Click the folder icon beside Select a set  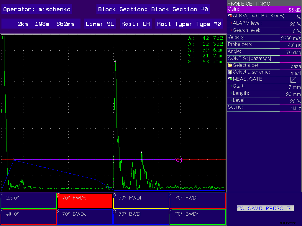[230, 65]
